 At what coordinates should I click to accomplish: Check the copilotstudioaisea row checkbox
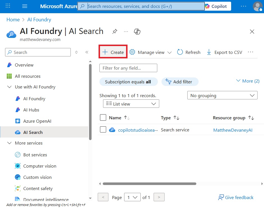(103, 130)
